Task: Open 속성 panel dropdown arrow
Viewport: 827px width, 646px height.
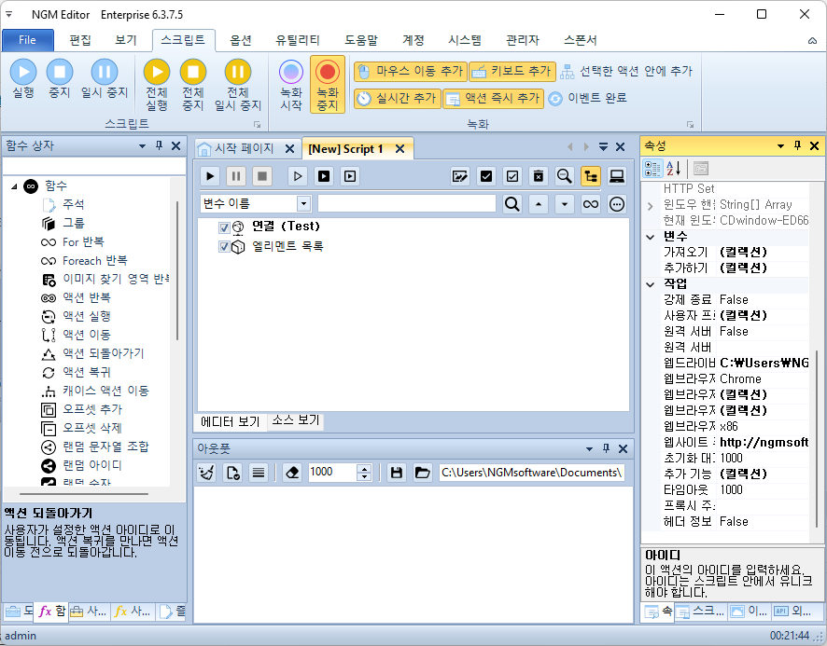Action: coord(780,146)
